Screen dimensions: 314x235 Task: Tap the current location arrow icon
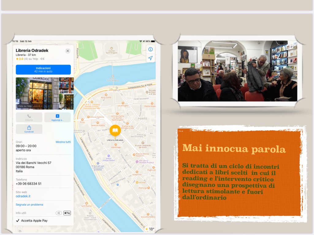150,58
